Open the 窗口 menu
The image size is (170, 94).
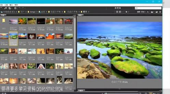click(x=11, y=5)
